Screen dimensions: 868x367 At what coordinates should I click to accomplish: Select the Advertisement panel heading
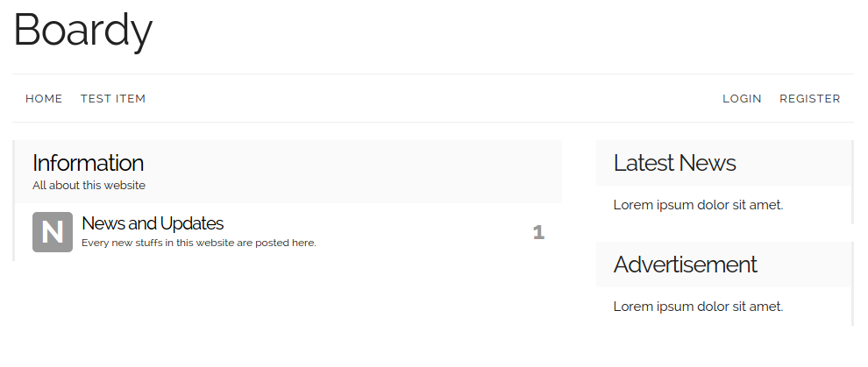tap(685, 265)
